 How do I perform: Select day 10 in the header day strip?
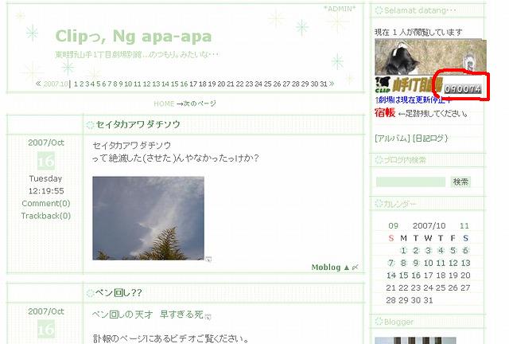[x=128, y=84]
